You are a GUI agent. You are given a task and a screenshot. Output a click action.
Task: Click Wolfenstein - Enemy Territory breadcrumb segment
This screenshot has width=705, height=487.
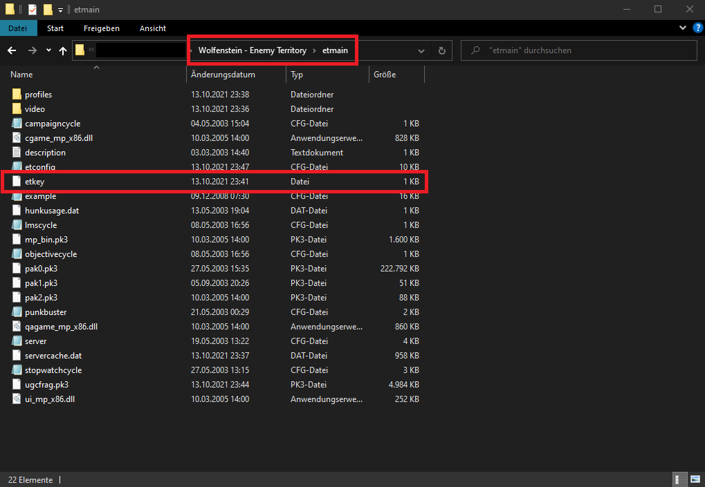pyautogui.click(x=252, y=50)
